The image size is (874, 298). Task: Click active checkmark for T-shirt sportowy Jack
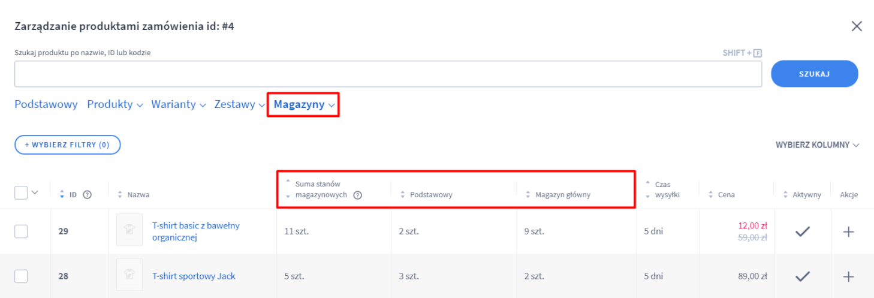(x=803, y=276)
